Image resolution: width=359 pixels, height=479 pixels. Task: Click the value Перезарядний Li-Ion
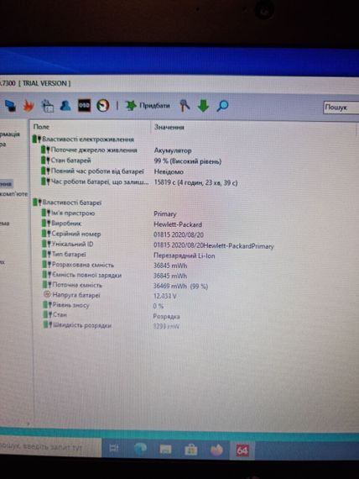[x=185, y=255]
